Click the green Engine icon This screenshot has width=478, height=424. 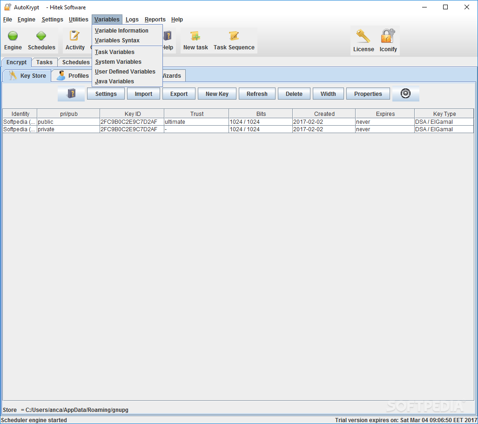click(13, 36)
